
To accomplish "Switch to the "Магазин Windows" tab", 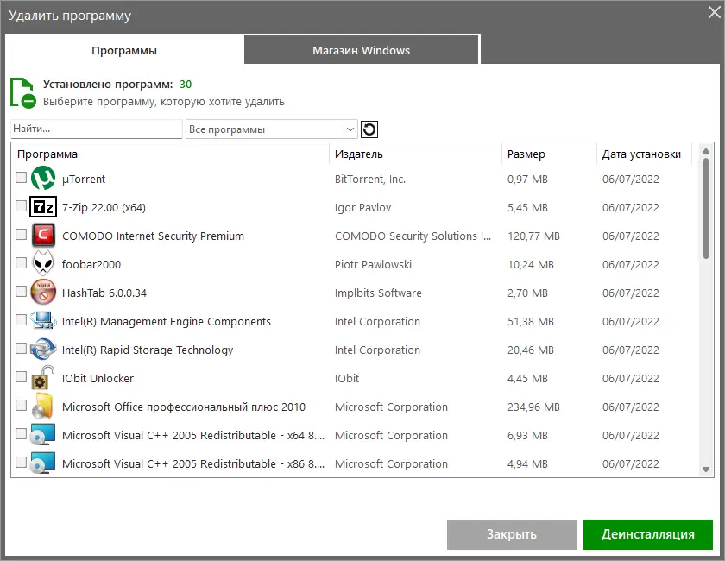I will coord(361,50).
